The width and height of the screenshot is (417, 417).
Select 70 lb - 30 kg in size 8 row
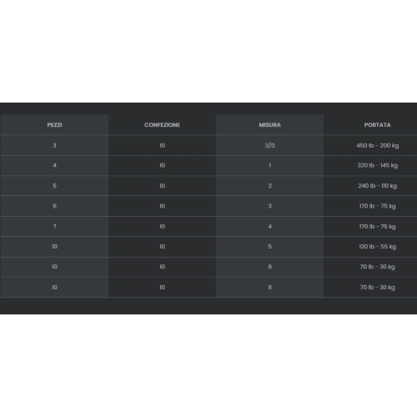coord(377,287)
